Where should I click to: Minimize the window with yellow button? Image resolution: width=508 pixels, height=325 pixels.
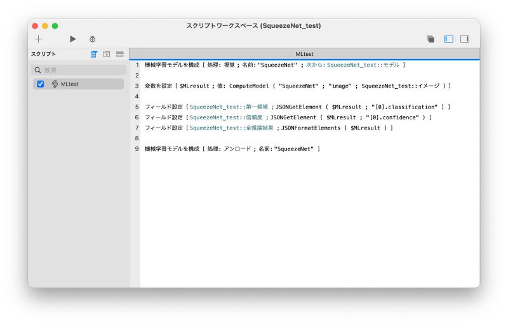tap(45, 26)
